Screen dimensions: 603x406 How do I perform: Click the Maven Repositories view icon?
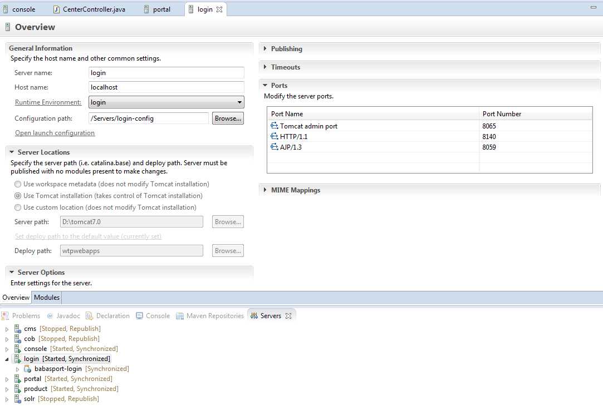click(x=180, y=316)
